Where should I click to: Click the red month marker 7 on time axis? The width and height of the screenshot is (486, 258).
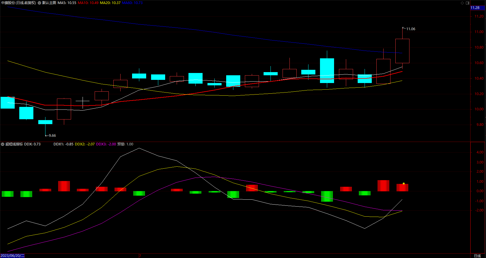click(x=140, y=256)
